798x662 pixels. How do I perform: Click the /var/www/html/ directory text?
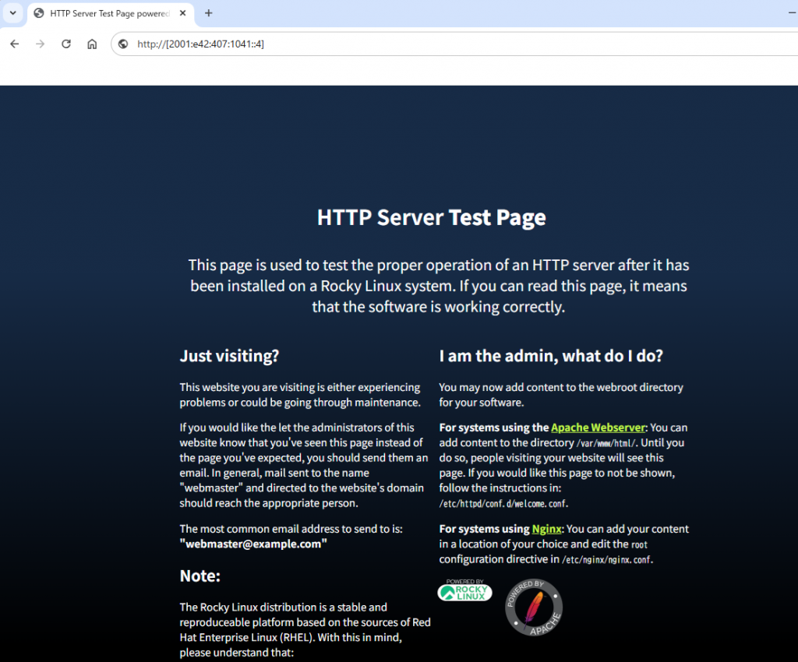pyautogui.click(x=606, y=443)
